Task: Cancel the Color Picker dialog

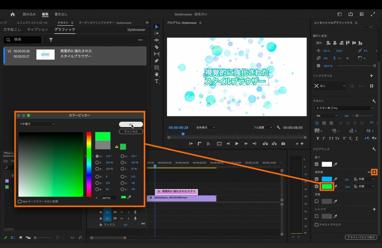Action: click(x=131, y=131)
